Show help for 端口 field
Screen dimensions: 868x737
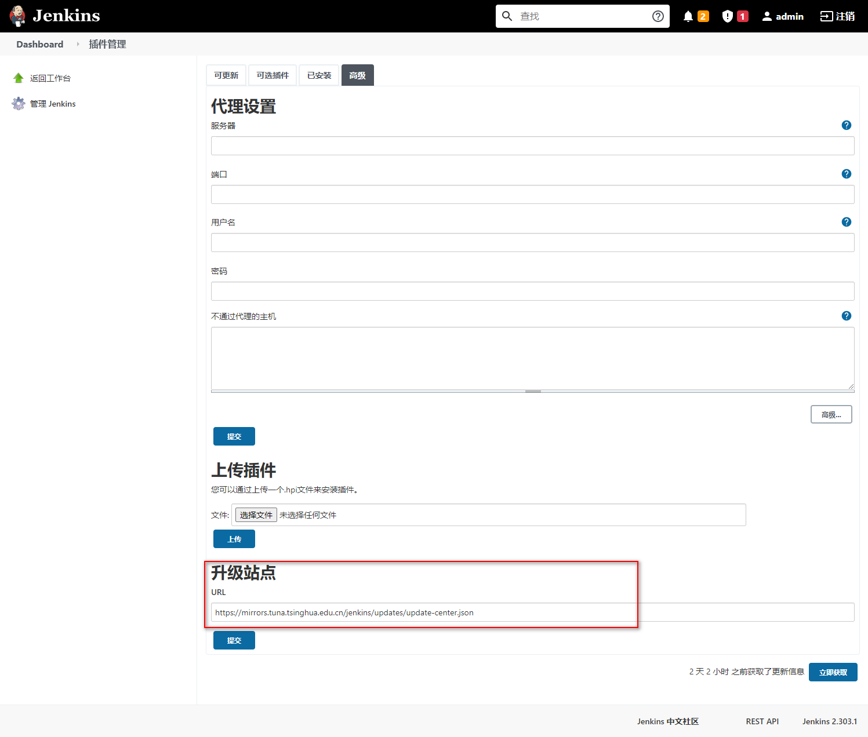click(x=847, y=174)
